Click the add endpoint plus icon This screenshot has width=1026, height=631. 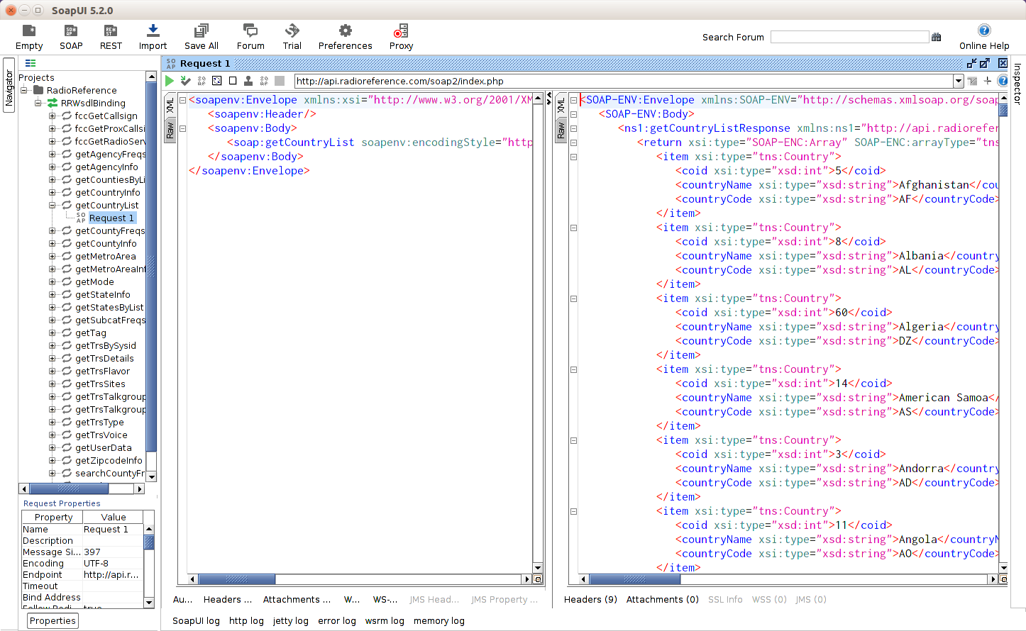pyautogui.click(x=988, y=81)
